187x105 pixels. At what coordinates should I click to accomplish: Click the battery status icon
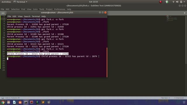coord(181,2)
